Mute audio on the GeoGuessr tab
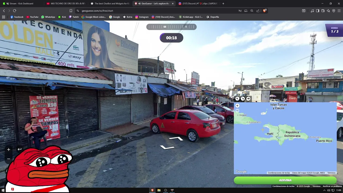The image size is (343, 193). 139,3
